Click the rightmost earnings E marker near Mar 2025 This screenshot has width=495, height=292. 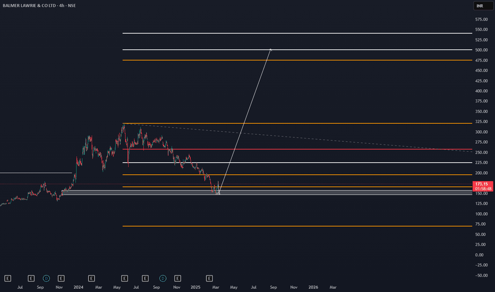tap(209, 278)
